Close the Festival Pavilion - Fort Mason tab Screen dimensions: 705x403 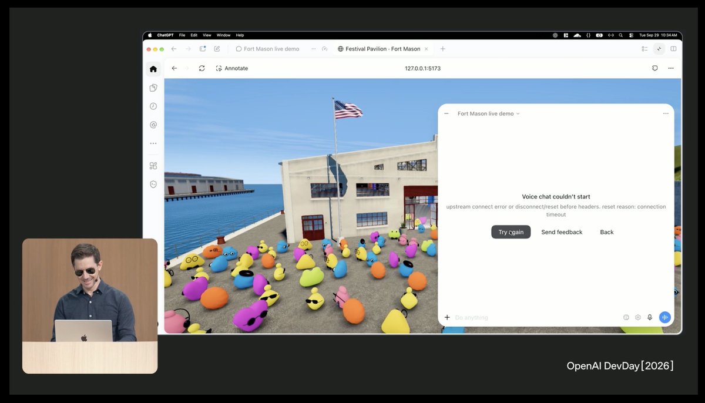tap(426, 49)
